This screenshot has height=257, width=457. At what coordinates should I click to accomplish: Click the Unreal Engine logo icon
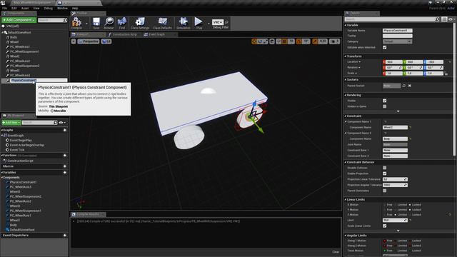[3, 3]
